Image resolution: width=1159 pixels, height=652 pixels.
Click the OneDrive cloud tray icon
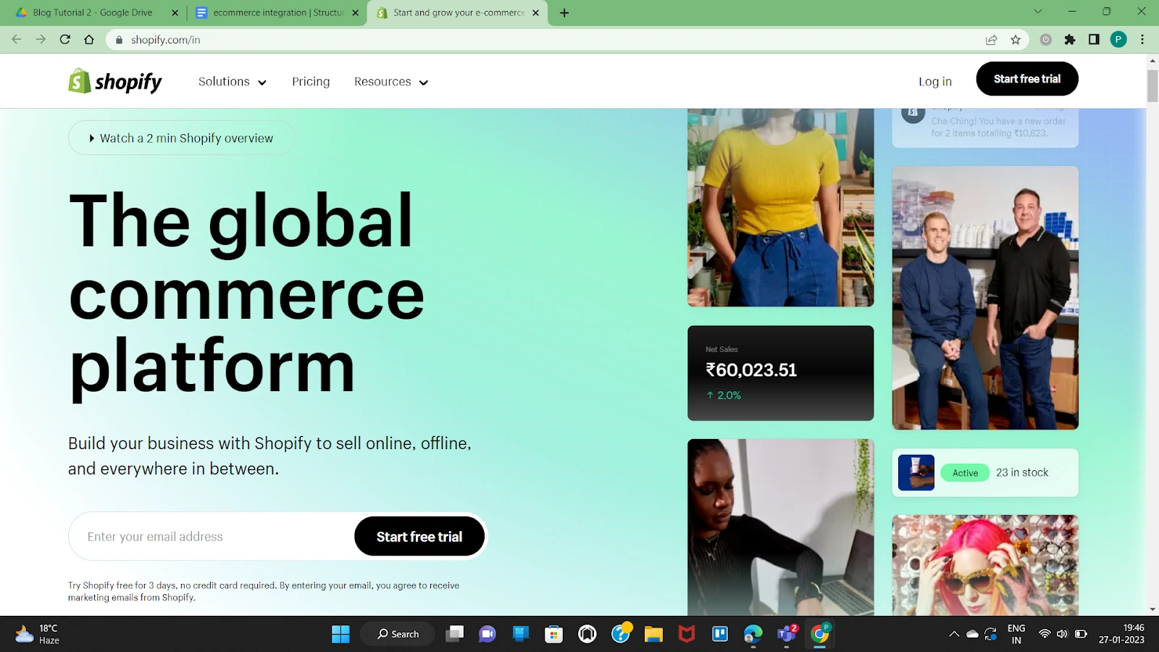click(x=973, y=634)
